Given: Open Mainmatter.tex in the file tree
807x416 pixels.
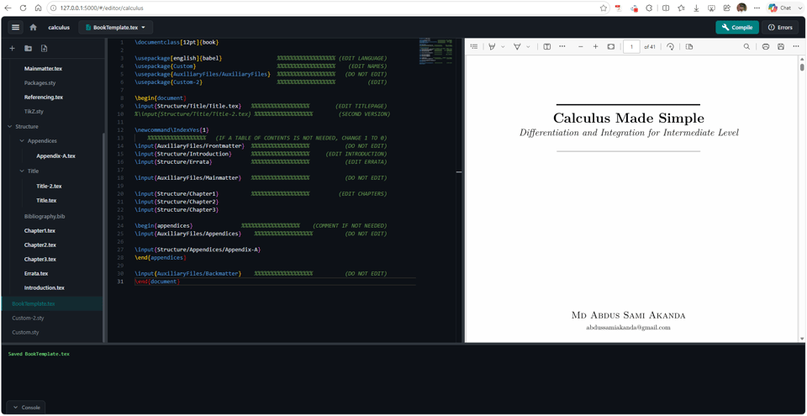Looking at the screenshot, I should coord(43,68).
